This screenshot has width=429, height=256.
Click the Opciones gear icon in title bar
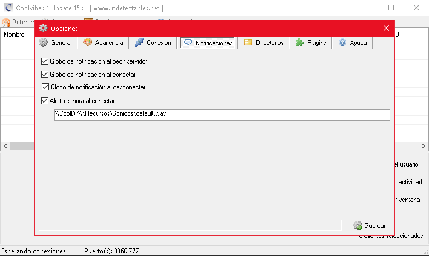43,28
